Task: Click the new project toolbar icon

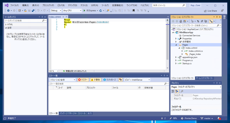Action: tap(19, 11)
